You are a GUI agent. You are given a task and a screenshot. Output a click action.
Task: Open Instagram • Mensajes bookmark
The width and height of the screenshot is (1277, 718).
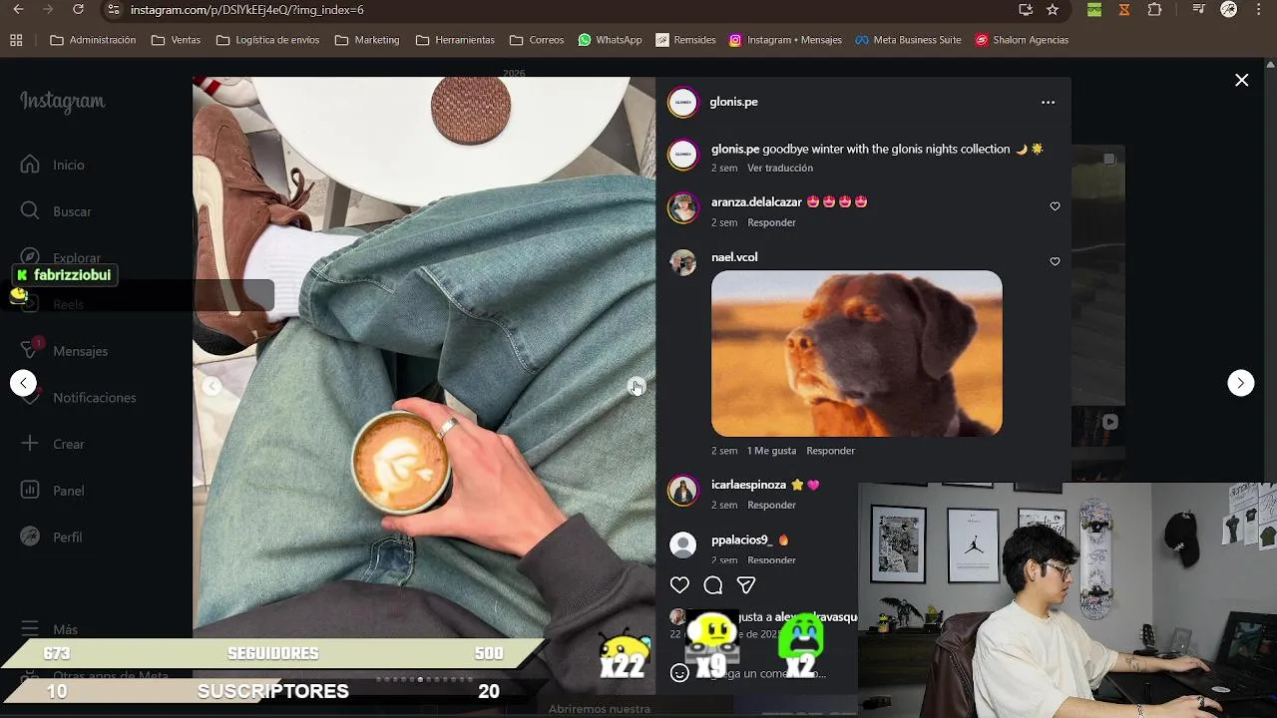click(x=785, y=40)
